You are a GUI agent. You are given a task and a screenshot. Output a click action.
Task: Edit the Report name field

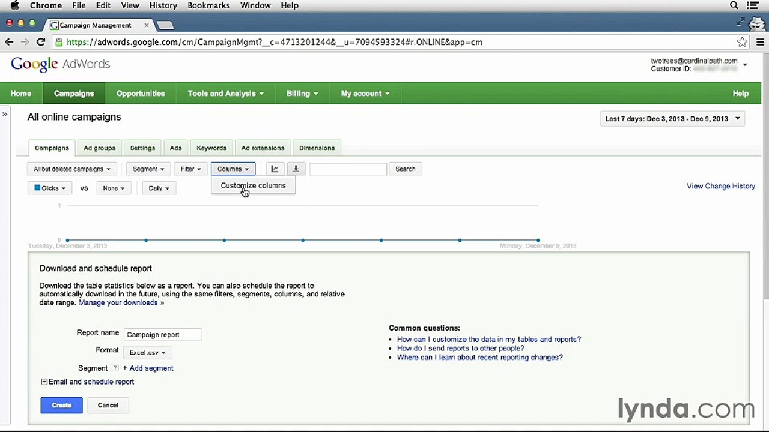tap(163, 335)
